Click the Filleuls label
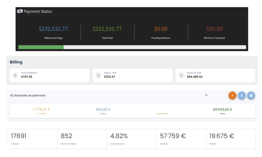 [x=15, y=144]
